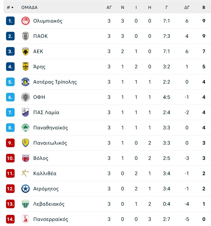Open the ΟΦΗ club crest
The image size is (211, 226).
pyautogui.click(x=25, y=97)
